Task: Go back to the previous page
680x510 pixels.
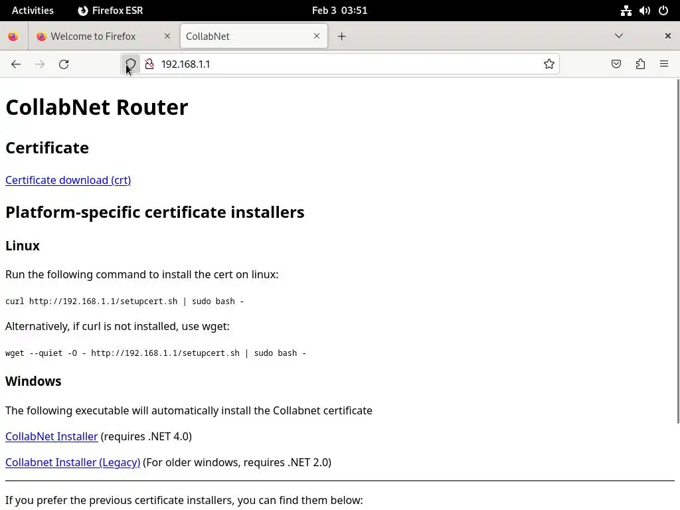Action: click(x=16, y=64)
